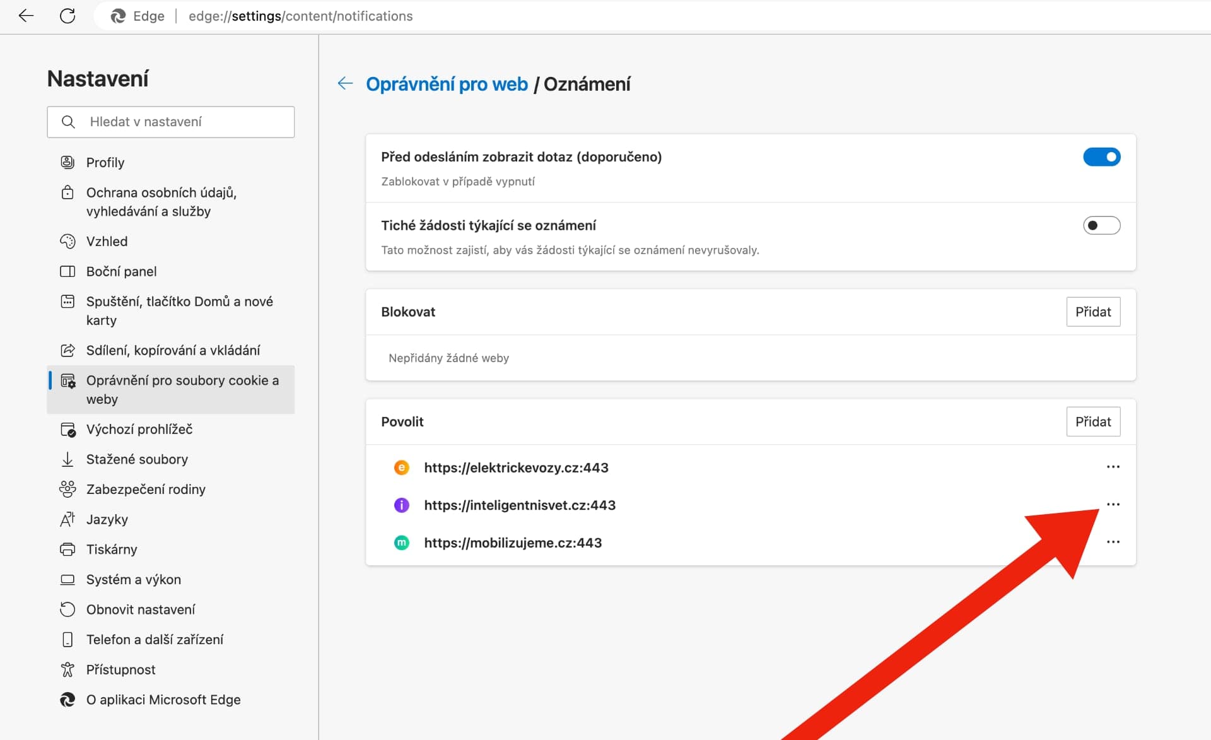Go back using the settings back arrow
The height and width of the screenshot is (740, 1211).
point(345,83)
